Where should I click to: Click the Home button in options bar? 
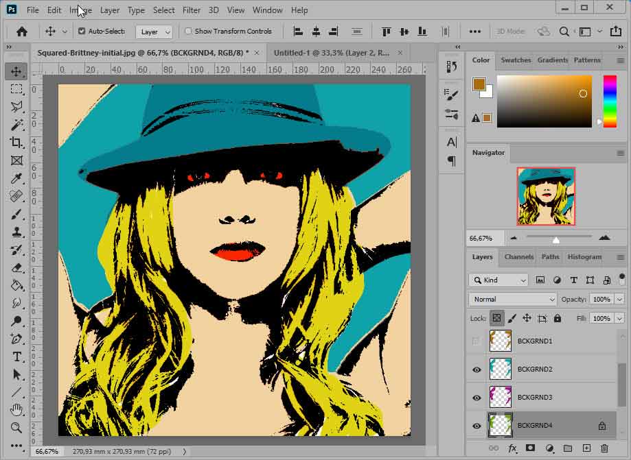coord(22,32)
